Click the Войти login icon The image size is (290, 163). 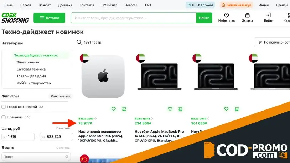[268, 15]
